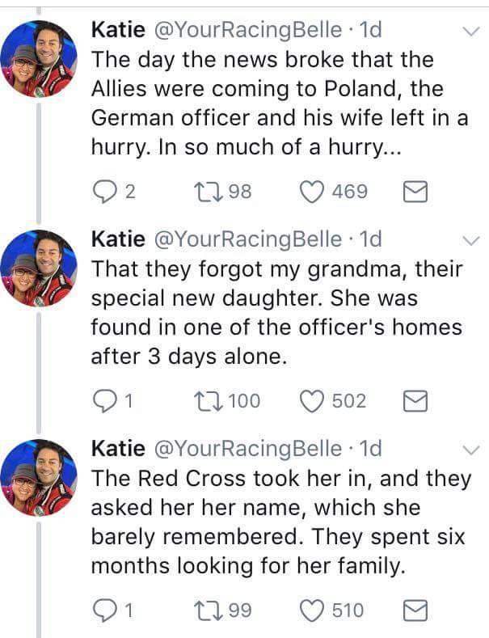Reply to the 'forgot my grandma' tweet
Image resolution: width=489 pixels, height=638 pixels.
(x=104, y=401)
